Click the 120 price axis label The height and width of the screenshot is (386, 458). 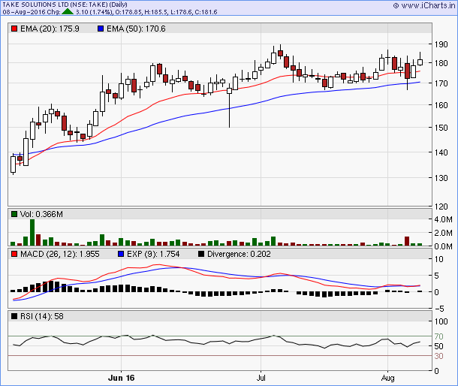[441, 207]
